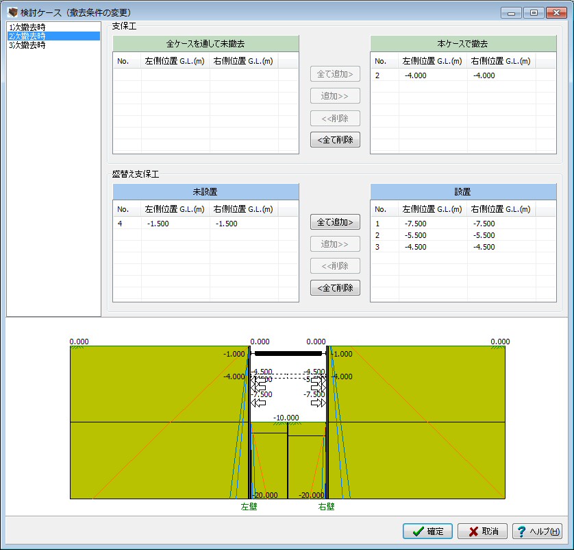Click the application icon in the title bar
Image resolution: width=574 pixels, height=550 pixels.
point(12,12)
